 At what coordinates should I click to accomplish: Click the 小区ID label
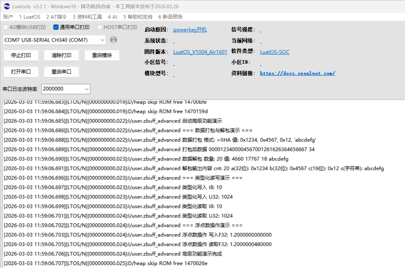(x=241, y=62)
